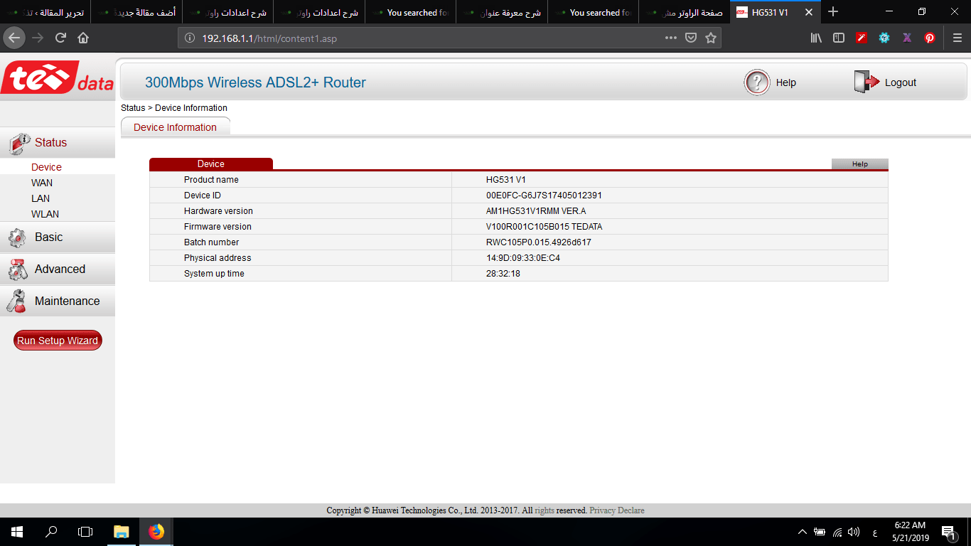Click the small Help button above table
Viewport: 971px width, 546px height.
click(x=860, y=164)
